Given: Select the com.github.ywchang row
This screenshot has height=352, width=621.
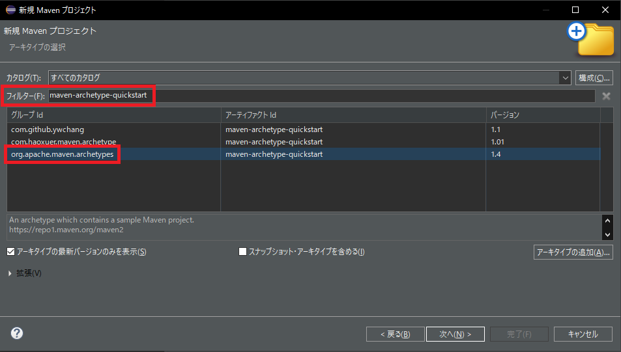Looking at the screenshot, I should (304, 129).
